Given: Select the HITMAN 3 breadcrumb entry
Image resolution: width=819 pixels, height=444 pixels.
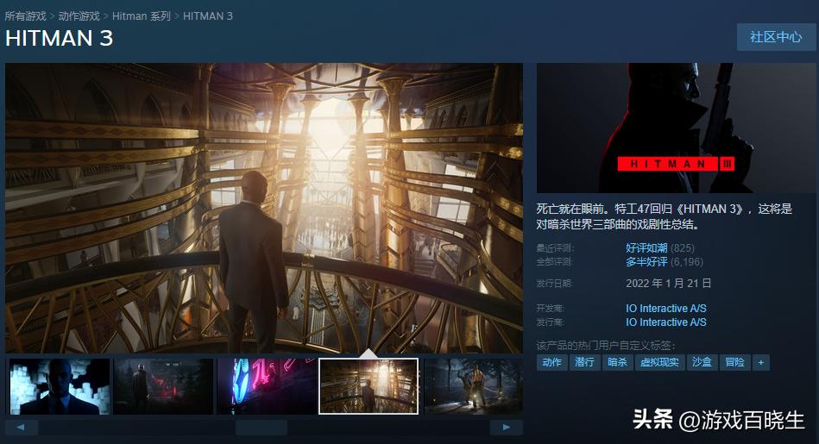Looking at the screenshot, I should (208, 16).
